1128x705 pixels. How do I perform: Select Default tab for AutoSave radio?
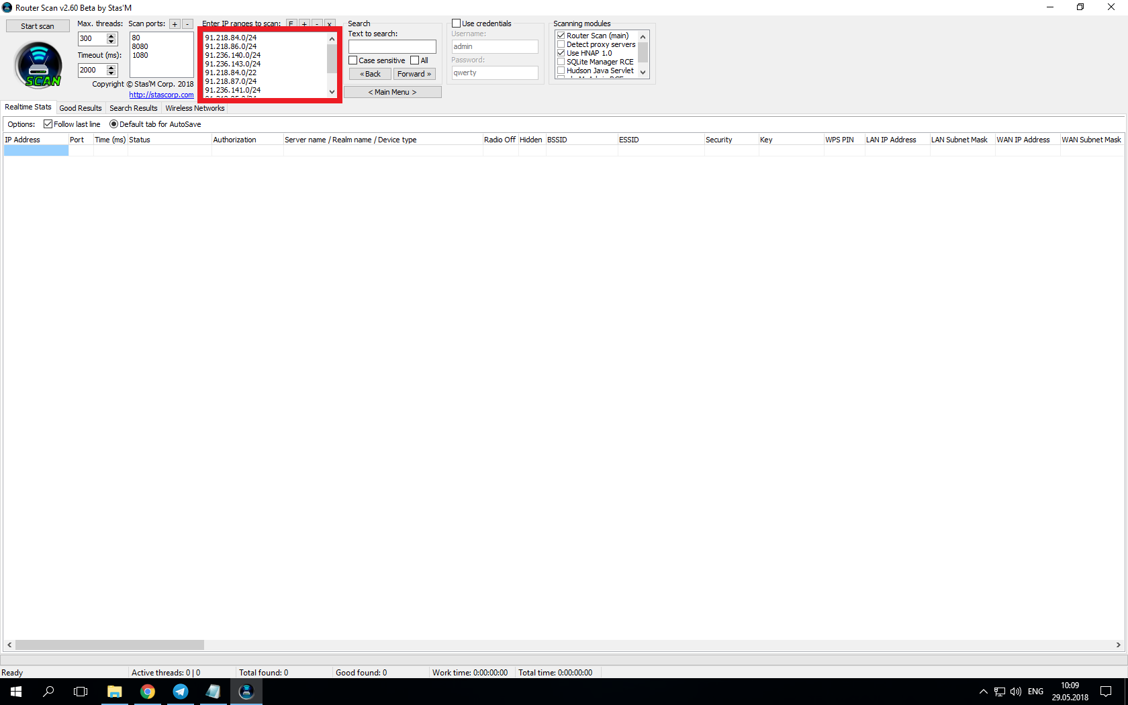click(113, 124)
